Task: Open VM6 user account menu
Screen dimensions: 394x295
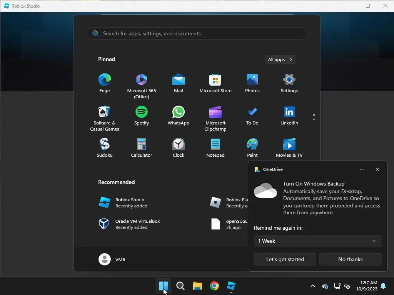Action: [x=112, y=259]
